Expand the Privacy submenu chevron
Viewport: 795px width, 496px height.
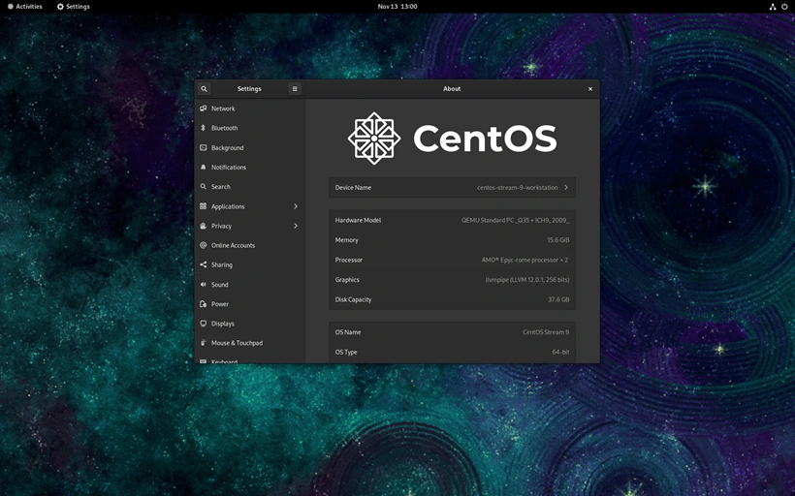(296, 226)
